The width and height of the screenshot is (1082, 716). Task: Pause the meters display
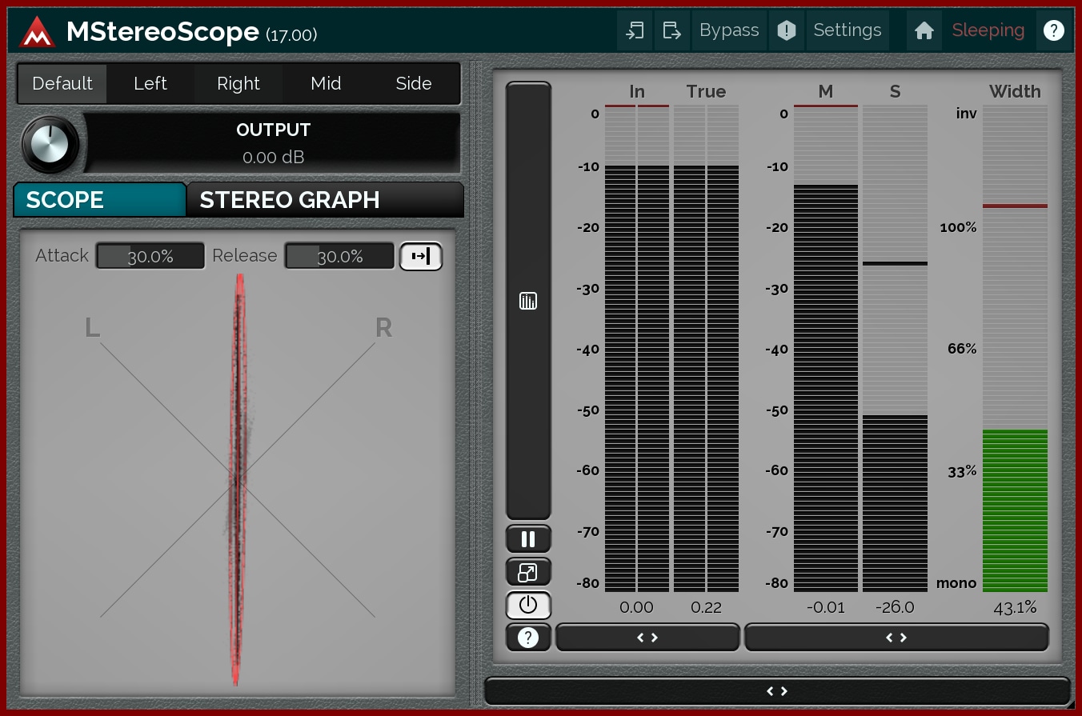point(528,539)
